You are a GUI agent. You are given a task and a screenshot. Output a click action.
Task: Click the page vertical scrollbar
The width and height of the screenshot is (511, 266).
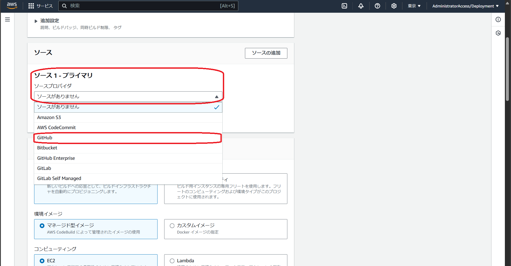(x=508, y=69)
